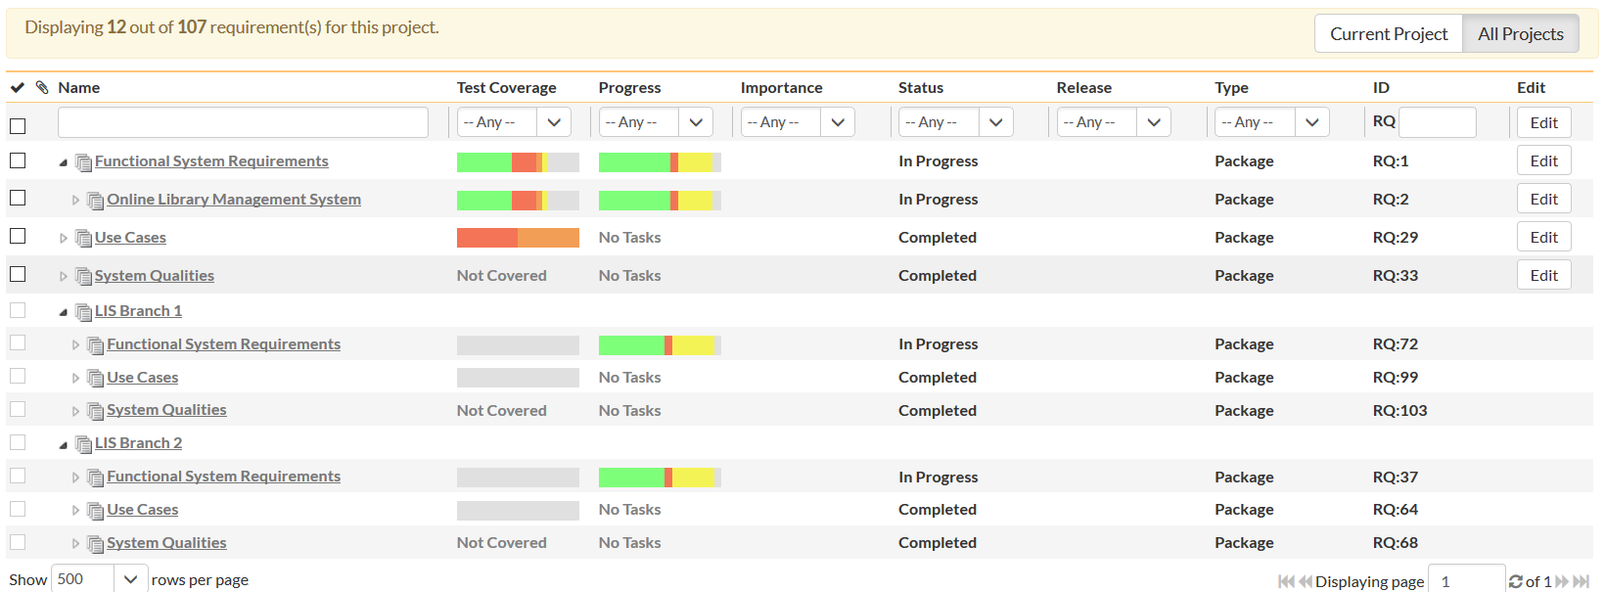Click the progress bar for RQ:72

659,344
